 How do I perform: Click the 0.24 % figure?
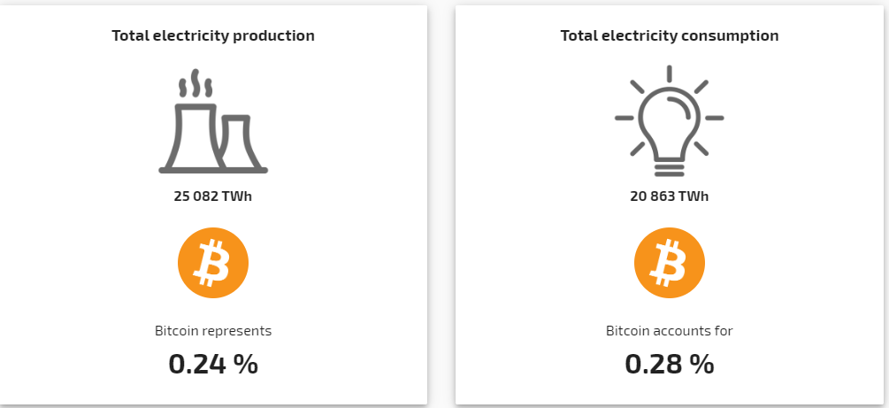(213, 364)
